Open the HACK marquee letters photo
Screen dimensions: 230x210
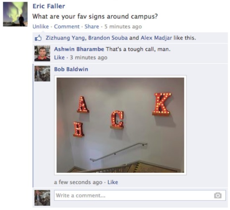click(120, 125)
